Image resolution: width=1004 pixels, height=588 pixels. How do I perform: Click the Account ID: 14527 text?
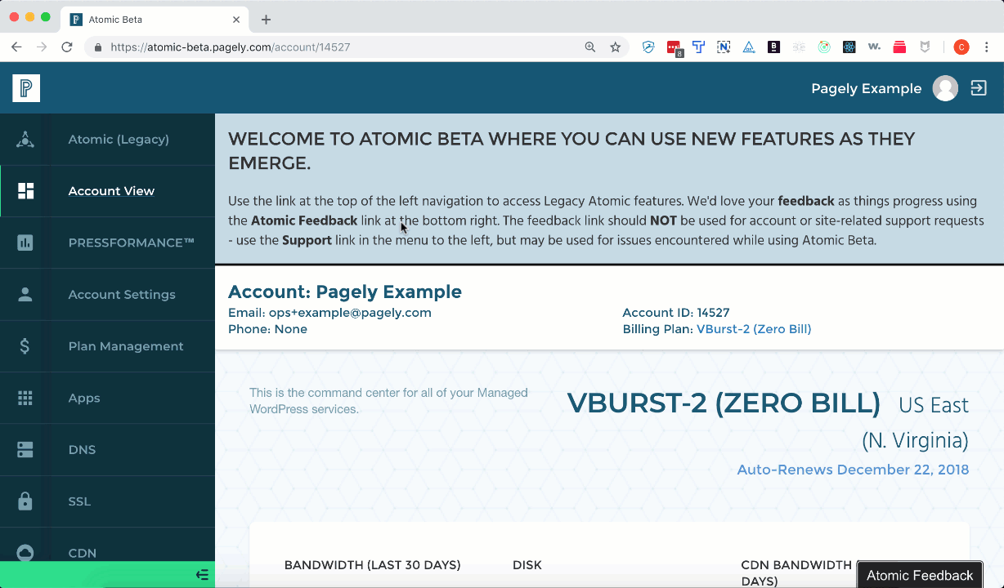click(676, 313)
